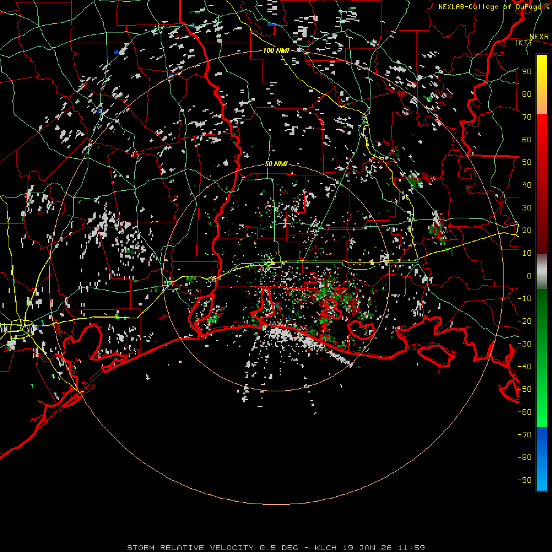This screenshot has height=552, width=552.
Task: Pick the bright green band near -60
Action: tap(542, 412)
